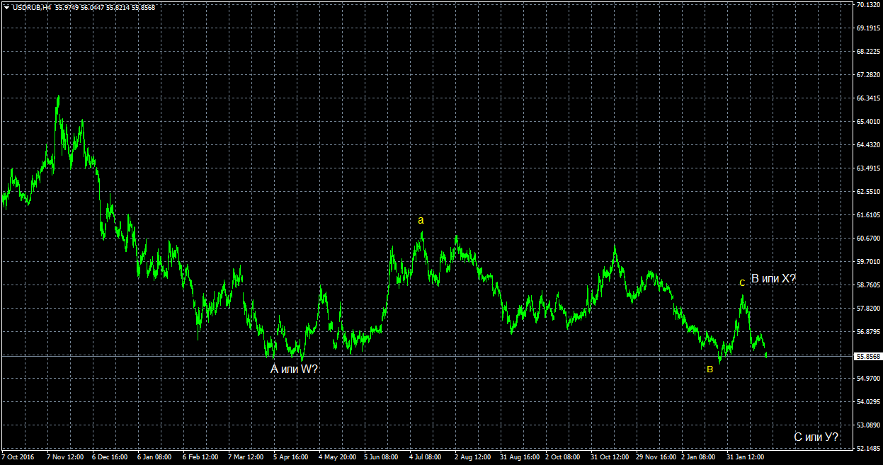Click the '6 Dec 16:00' time label
883x465 pixels.
point(110,457)
